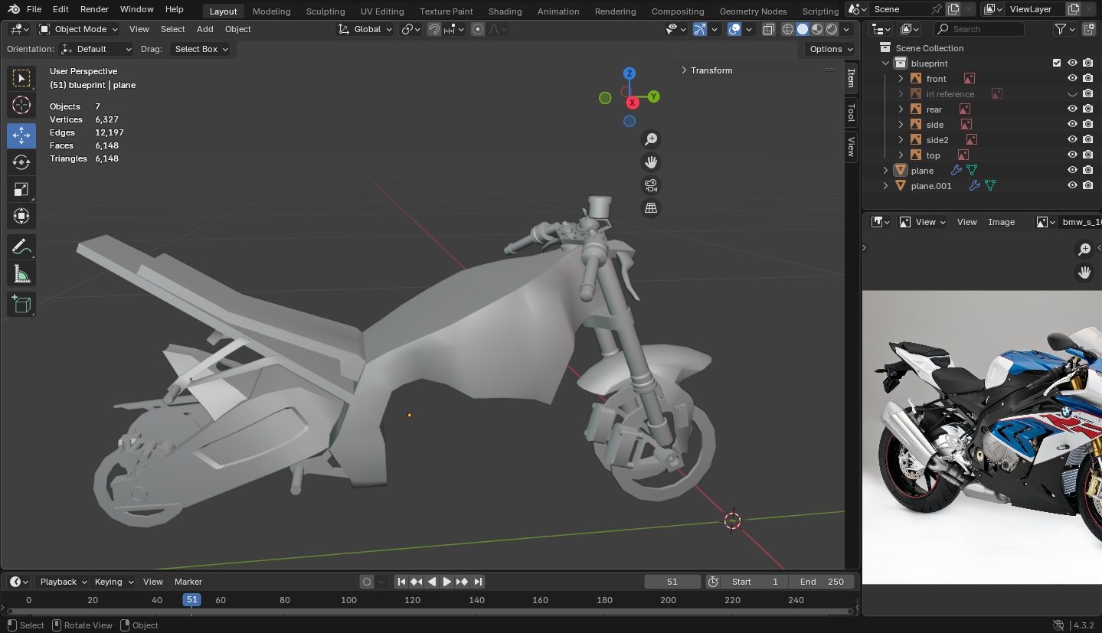Uncheck blueprint collection exclude checkbox
Image resolution: width=1102 pixels, height=633 pixels.
click(1057, 64)
